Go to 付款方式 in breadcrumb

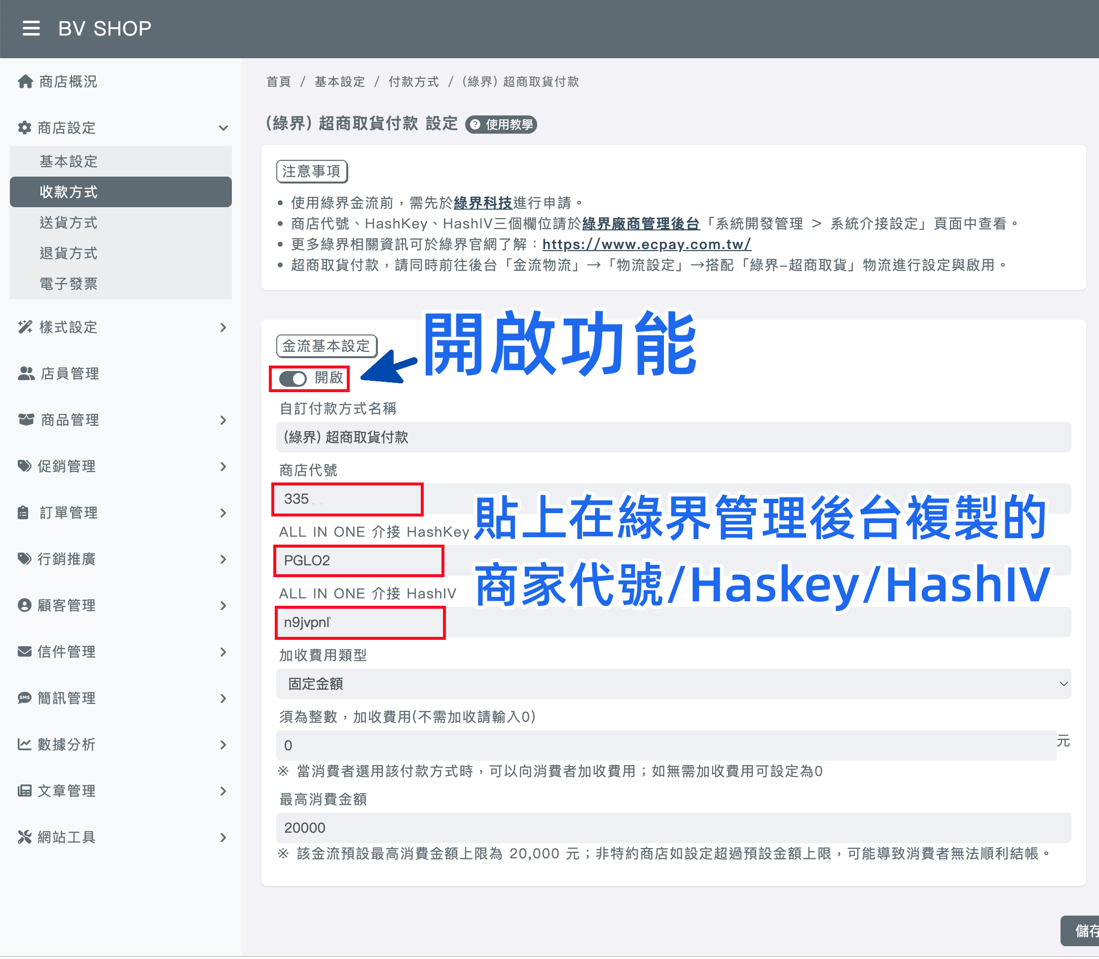(413, 82)
